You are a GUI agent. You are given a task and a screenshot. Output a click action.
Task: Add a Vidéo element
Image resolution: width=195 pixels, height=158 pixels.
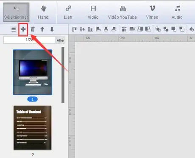93,12
